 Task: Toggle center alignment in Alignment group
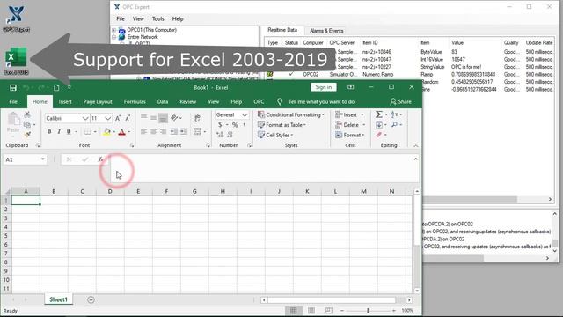pyautogui.click(x=153, y=132)
